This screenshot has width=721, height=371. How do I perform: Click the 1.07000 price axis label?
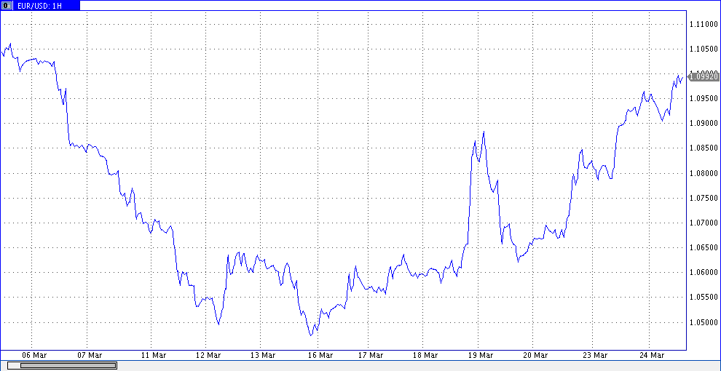coord(704,223)
